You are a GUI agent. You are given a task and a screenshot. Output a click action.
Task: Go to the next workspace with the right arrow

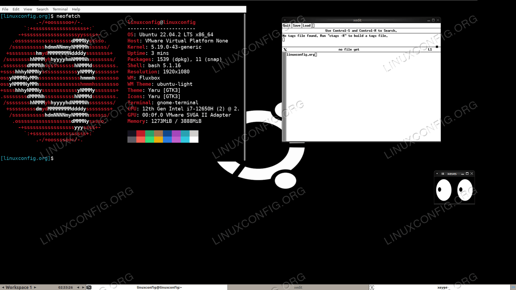tap(35, 287)
